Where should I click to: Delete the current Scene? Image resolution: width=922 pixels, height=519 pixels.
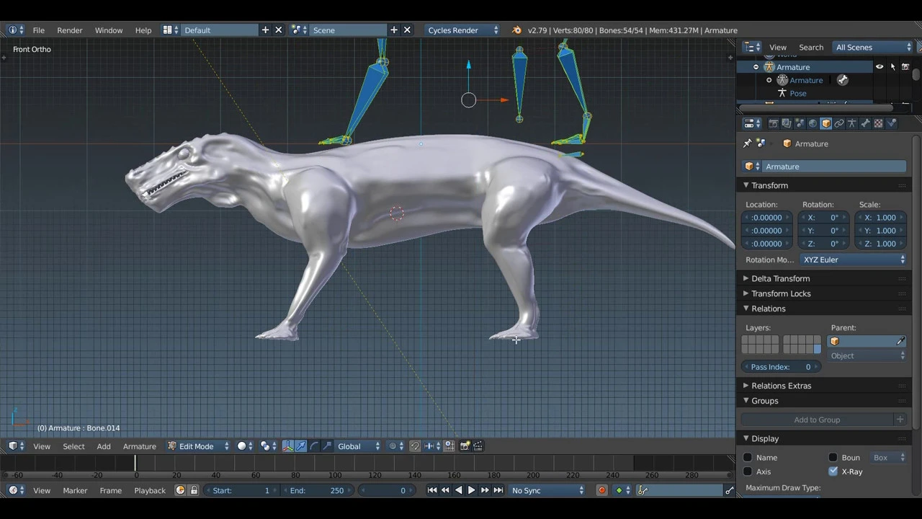[x=407, y=30]
